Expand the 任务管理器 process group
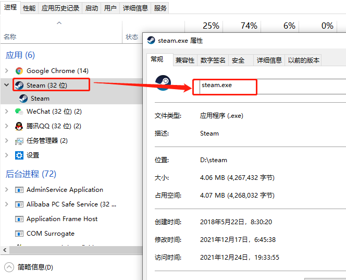346x280 pixels. click(x=7, y=141)
